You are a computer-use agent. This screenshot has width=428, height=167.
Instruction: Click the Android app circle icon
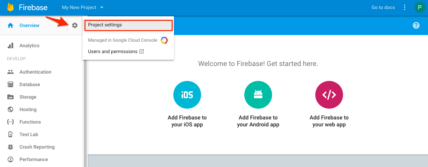pyautogui.click(x=258, y=95)
